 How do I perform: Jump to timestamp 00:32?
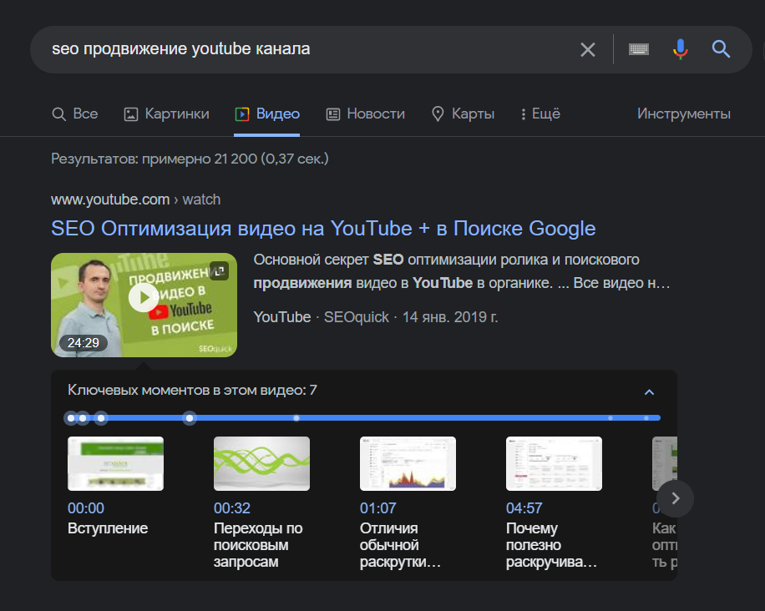231,508
